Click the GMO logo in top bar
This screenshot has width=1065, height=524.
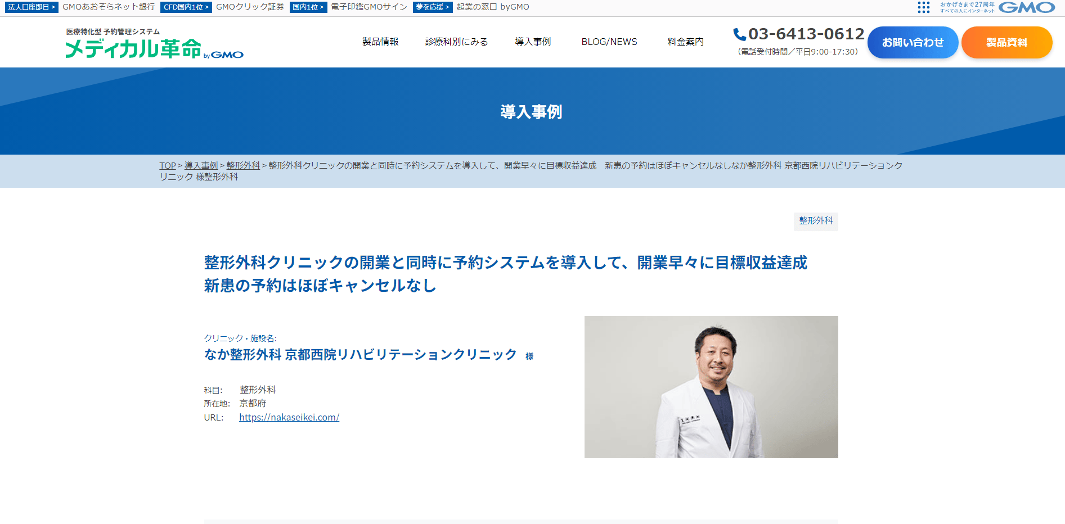(1027, 7)
